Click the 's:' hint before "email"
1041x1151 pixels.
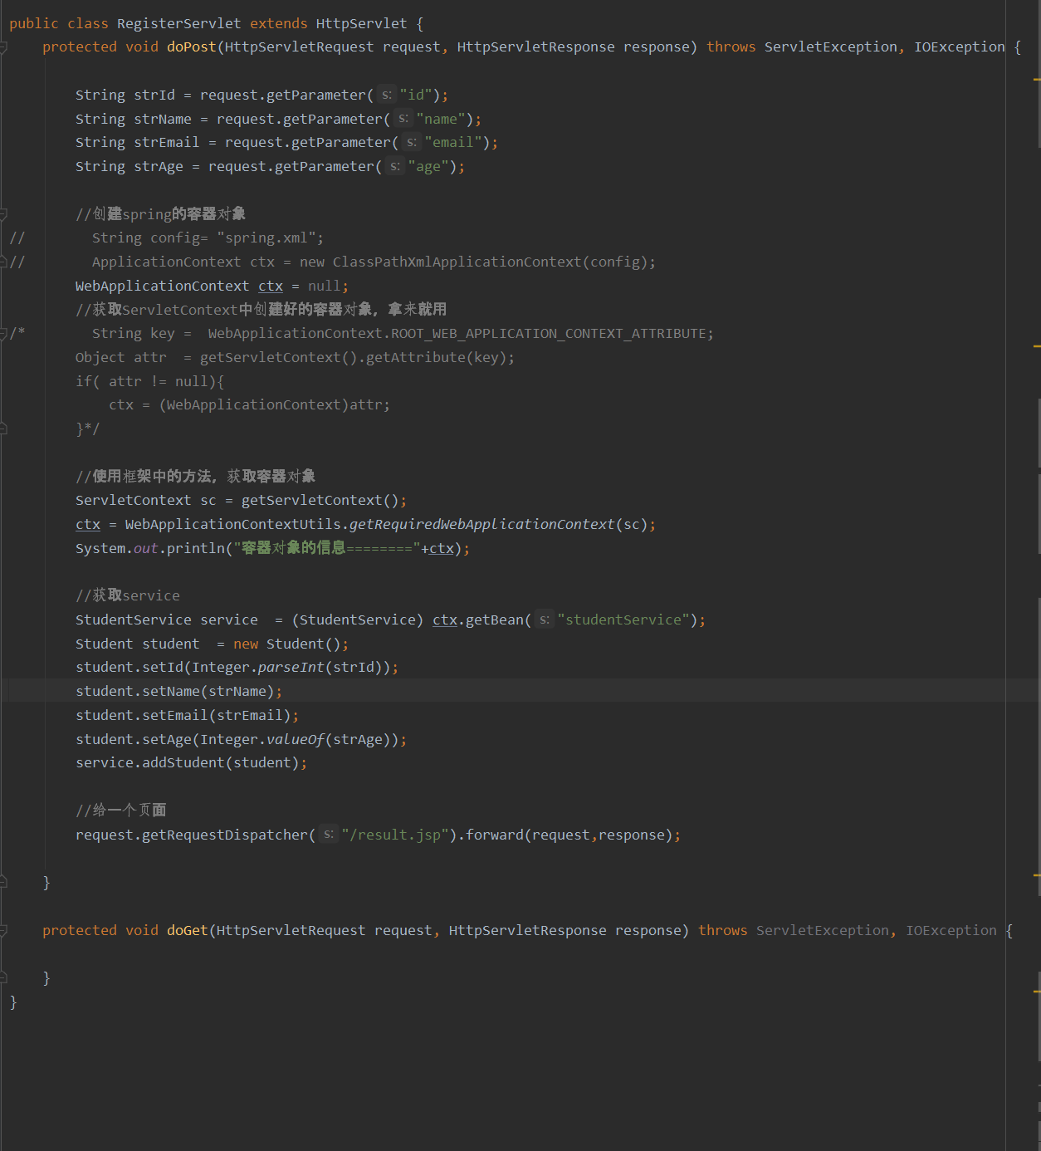tap(412, 143)
